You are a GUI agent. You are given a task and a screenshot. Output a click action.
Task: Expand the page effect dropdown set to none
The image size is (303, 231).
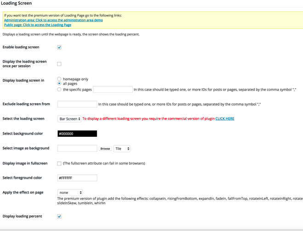click(70, 193)
